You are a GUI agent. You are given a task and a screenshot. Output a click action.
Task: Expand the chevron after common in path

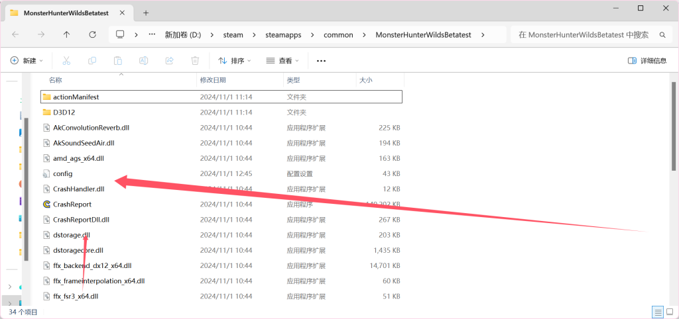(x=363, y=35)
